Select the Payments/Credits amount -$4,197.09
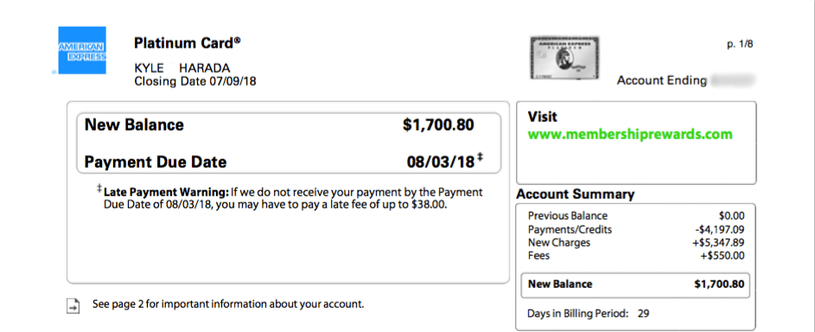This screenshot has height=332, width=815. [718, 230]
